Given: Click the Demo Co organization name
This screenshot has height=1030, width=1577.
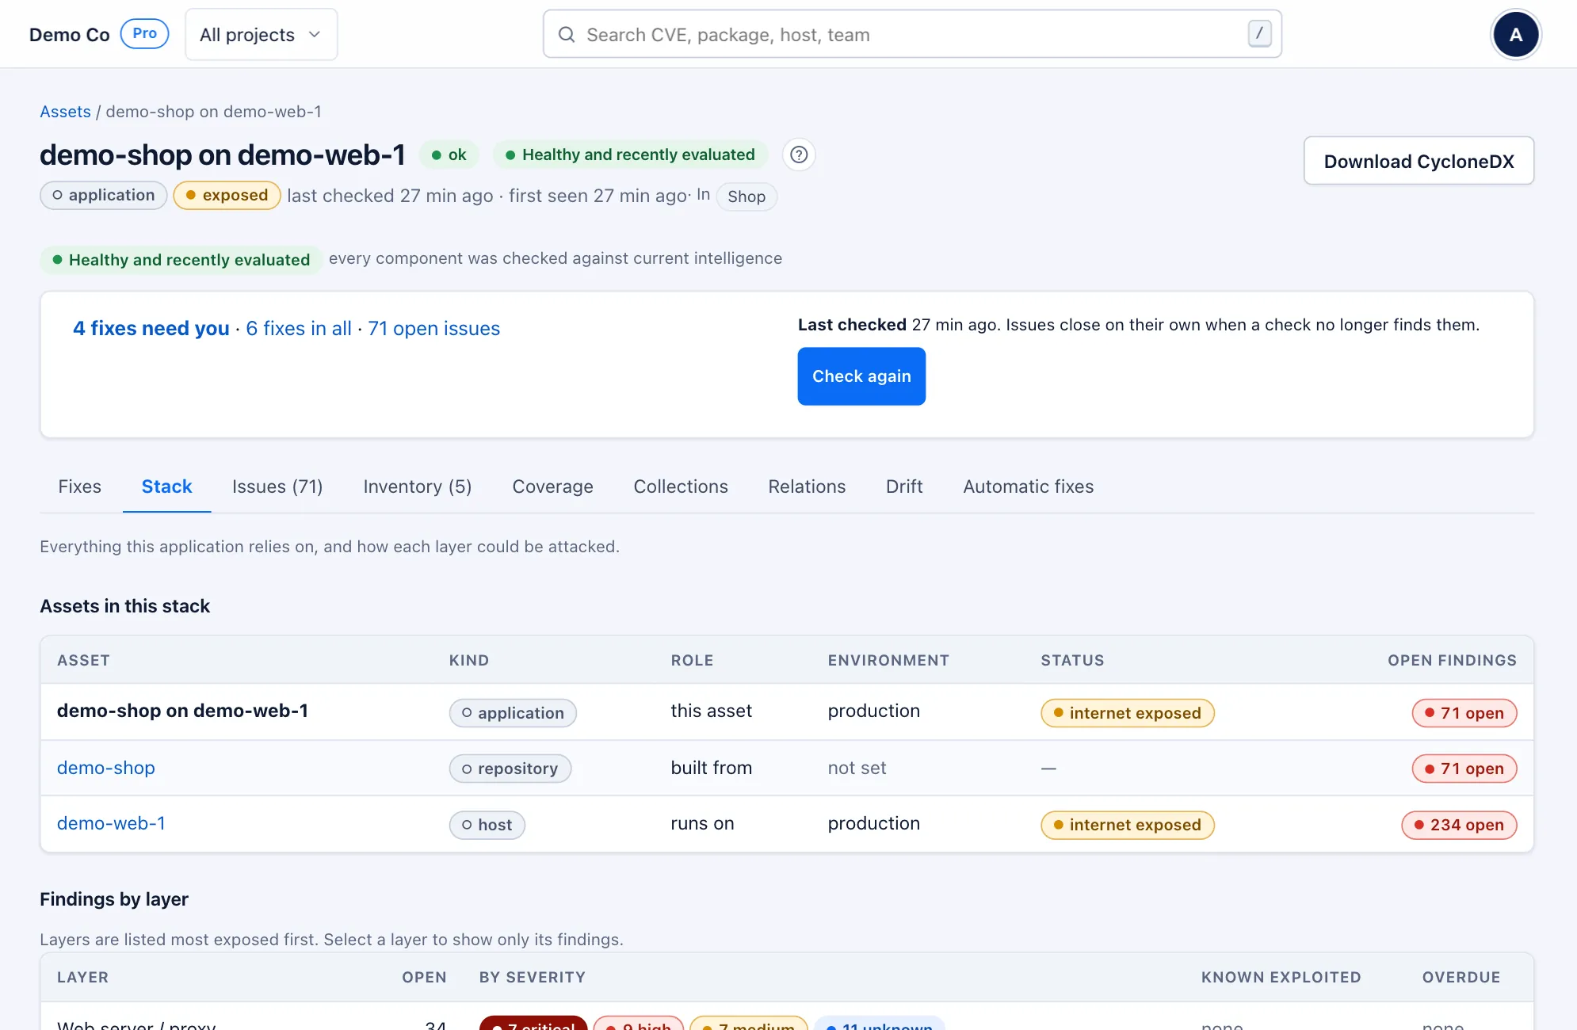Looking at the screenshot, I should pyautogui.click(x=70, y=35).
